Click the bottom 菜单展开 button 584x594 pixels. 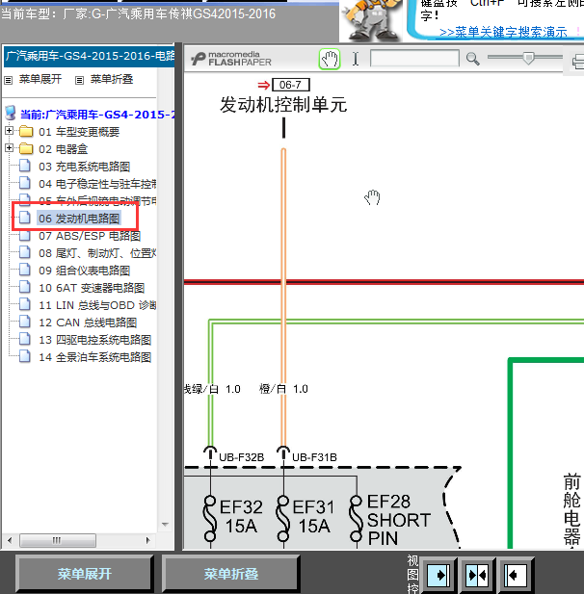pos(84,574)
